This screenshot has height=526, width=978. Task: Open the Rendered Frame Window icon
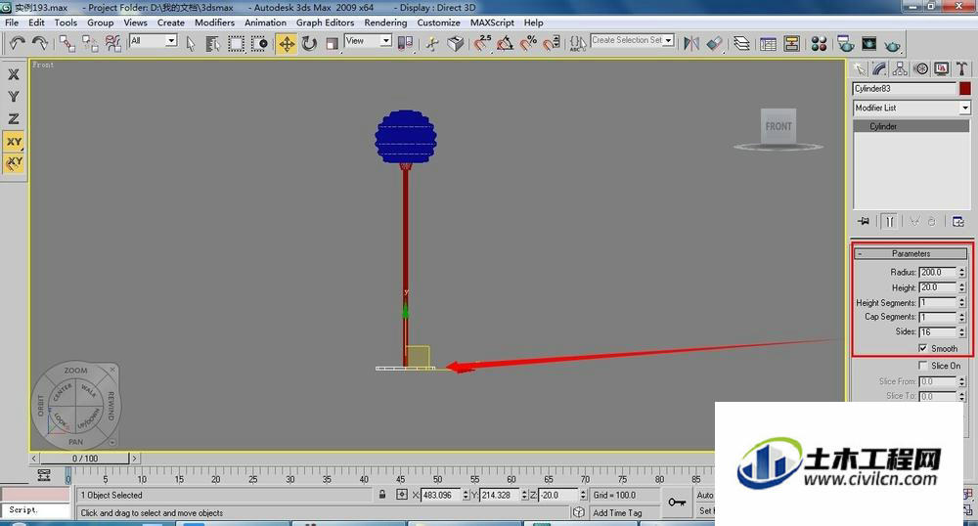click(868, 44)
